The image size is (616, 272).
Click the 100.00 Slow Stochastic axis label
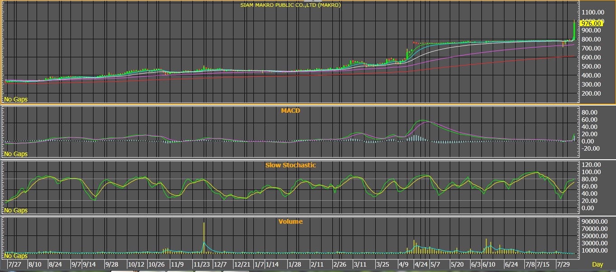[592, 172]
